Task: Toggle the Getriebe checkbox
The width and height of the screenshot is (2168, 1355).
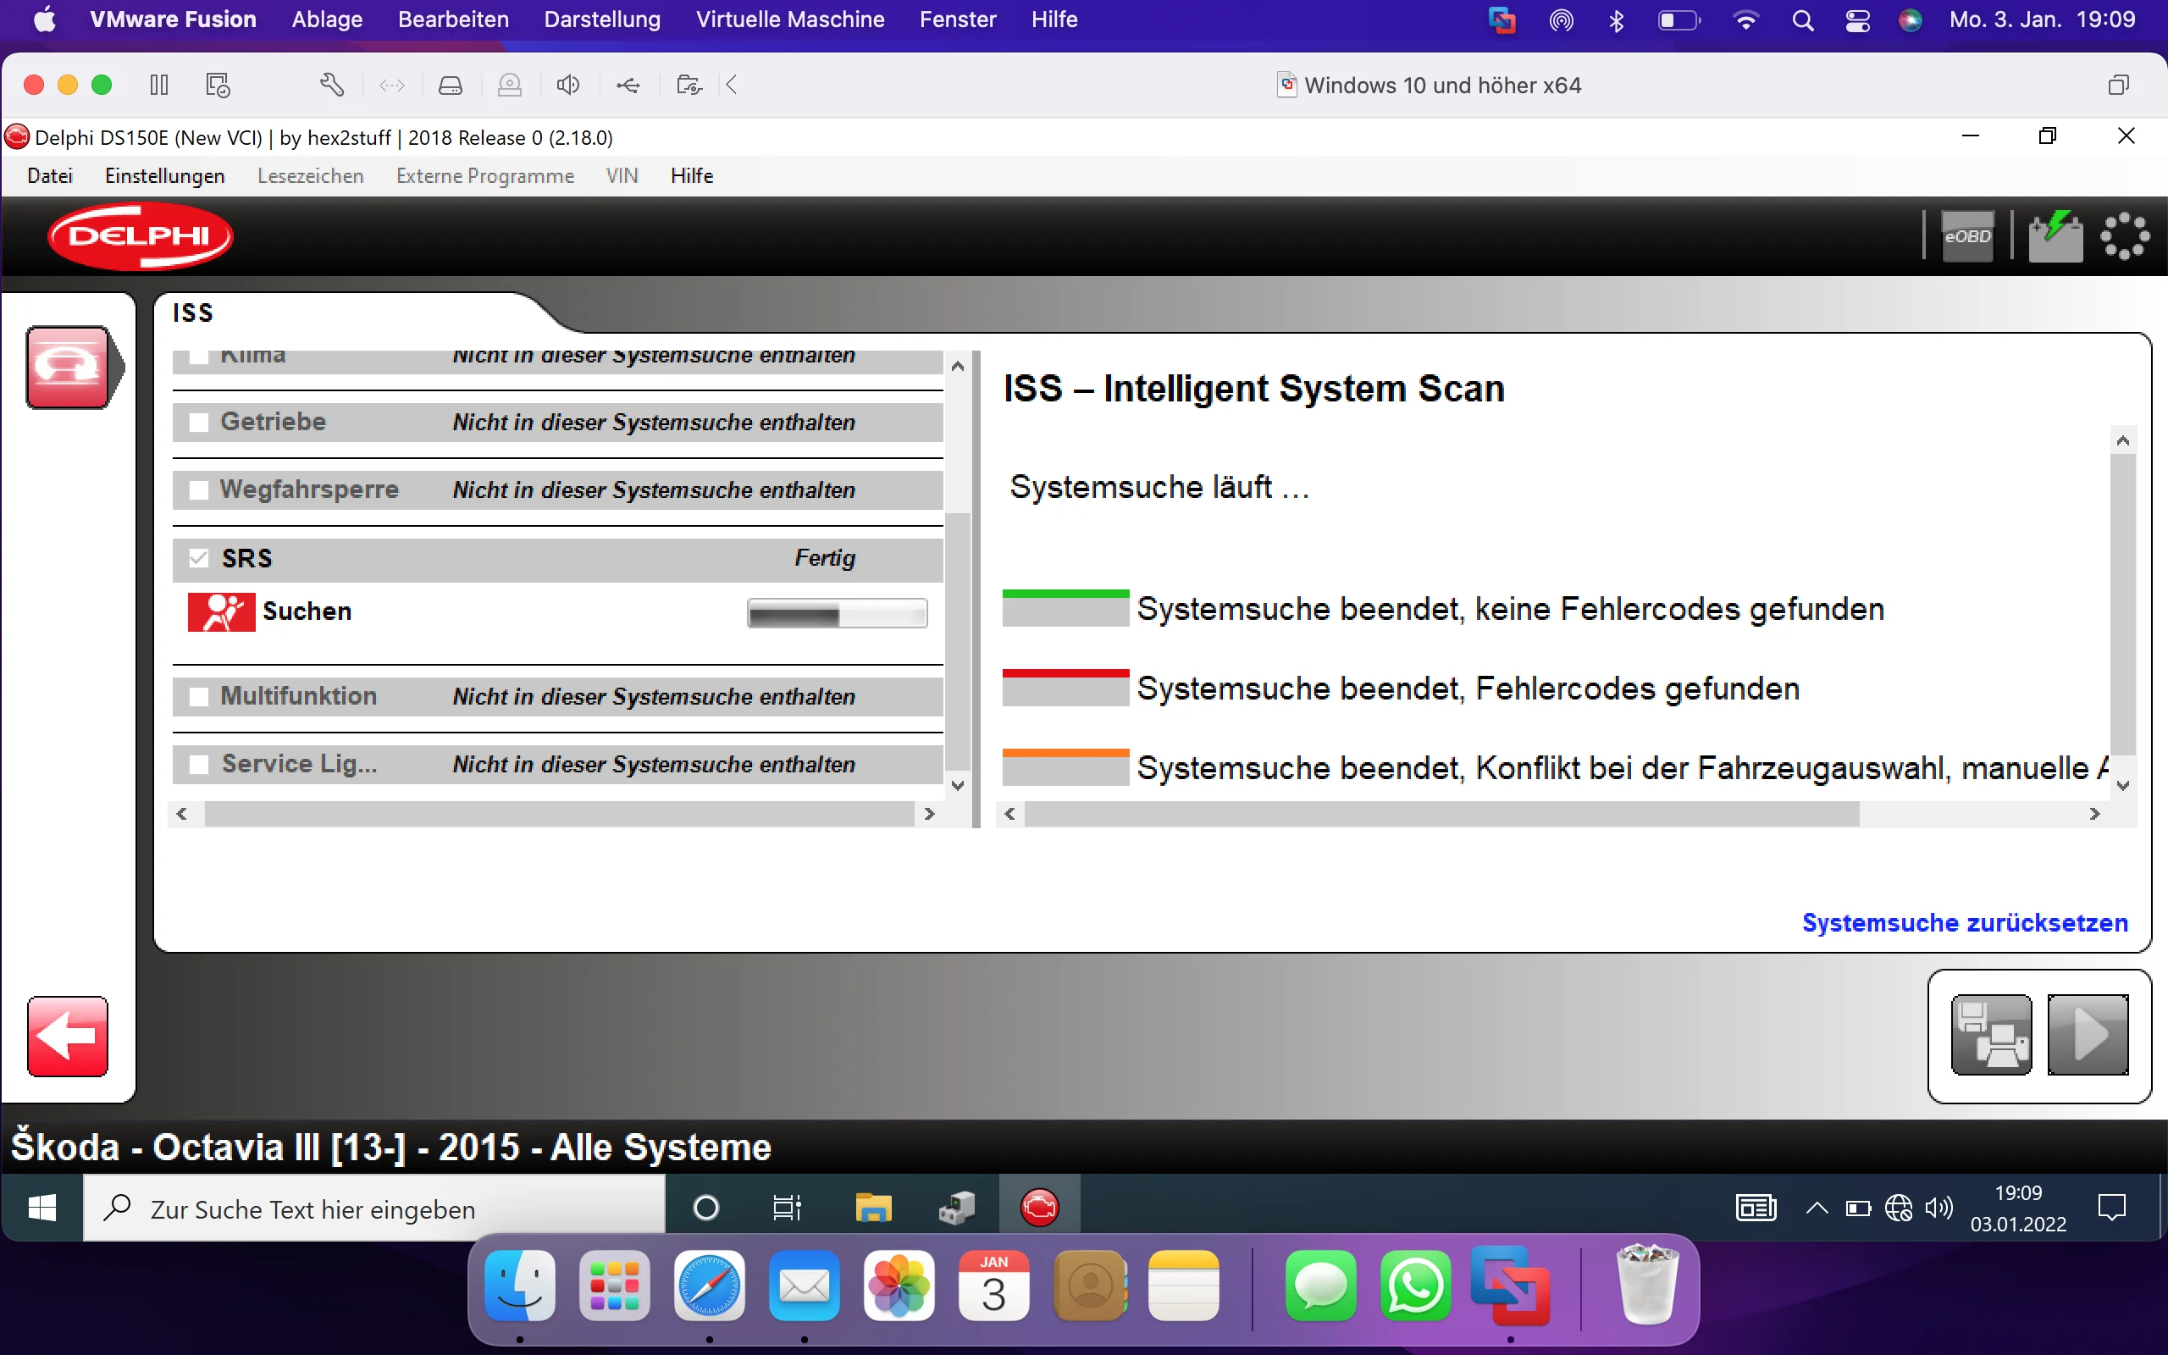Action: pyautogui.click(x=199, y=422)
